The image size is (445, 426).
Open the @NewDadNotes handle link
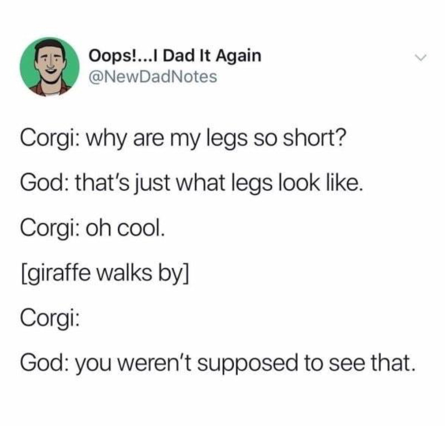pos(152,76)
